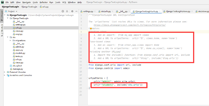Close the stu\urls.py tab
This screenshot has height=106, width=209.
[x=112, y=11]
